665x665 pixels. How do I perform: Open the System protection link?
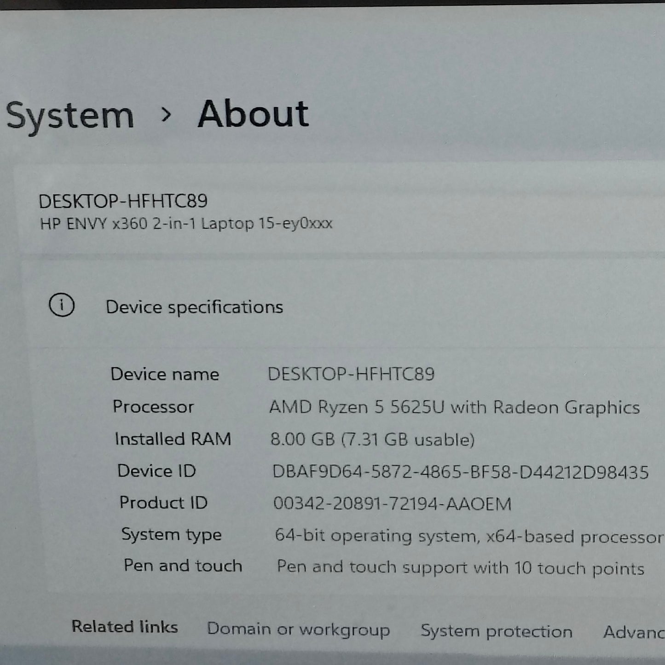(497, 631)
